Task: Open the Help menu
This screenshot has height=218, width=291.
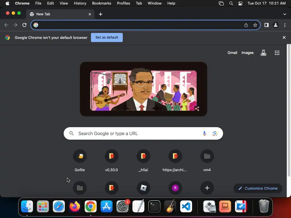Action: click(171, 3)
